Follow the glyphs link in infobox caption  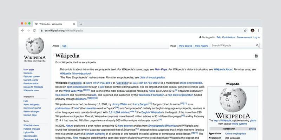click(253, 120)
